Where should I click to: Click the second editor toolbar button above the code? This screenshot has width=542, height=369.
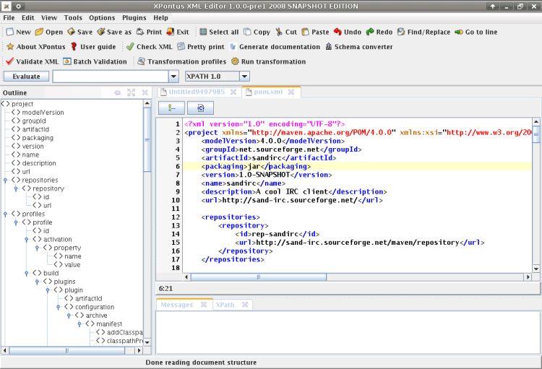tap(200, 108)
